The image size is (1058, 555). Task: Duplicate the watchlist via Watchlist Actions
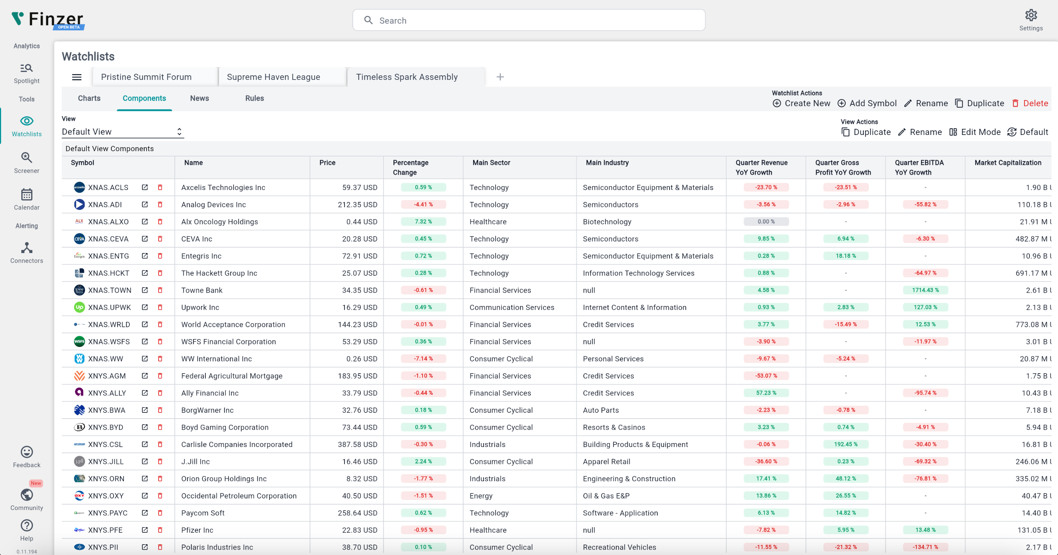(x=979, y=103)
